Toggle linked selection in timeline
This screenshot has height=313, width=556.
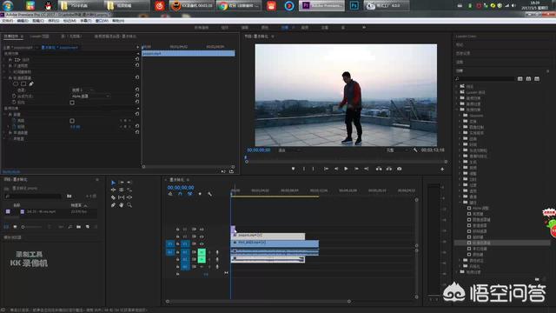tap(190, 194)
